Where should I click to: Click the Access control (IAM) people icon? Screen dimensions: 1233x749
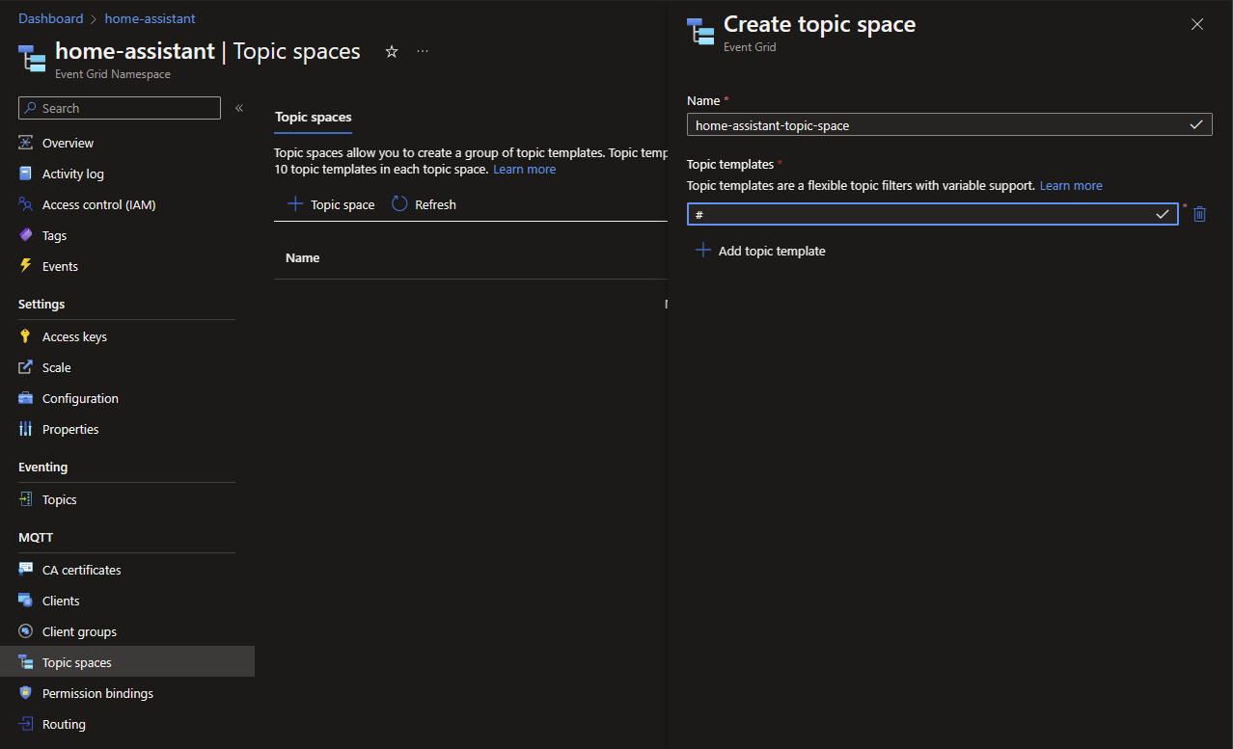26,204
